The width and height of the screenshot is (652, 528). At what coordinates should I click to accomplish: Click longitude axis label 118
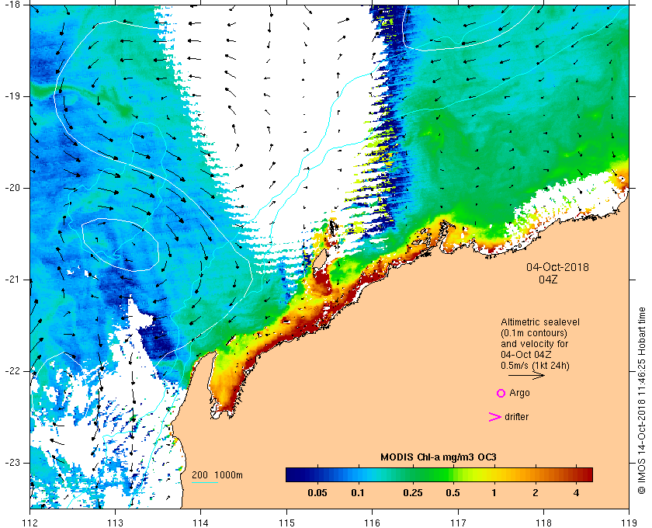[543, 523]
